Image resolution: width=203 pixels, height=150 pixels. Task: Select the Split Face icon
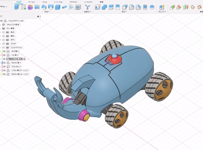[x=118, y=7]
